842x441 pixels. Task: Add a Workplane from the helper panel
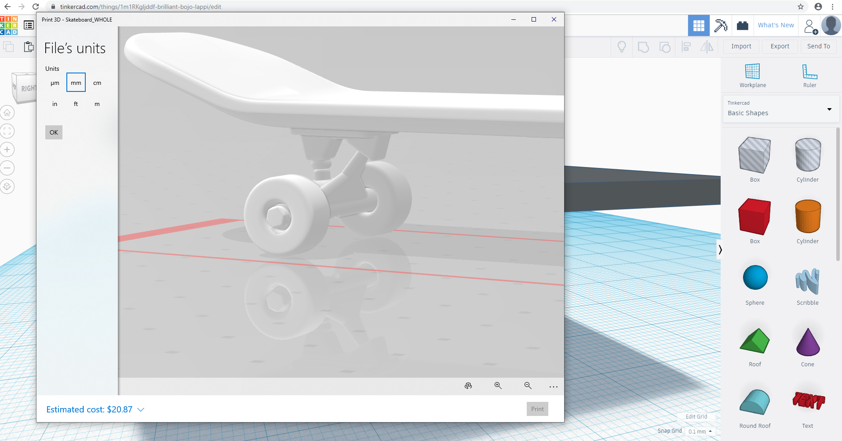coord(752,73)
